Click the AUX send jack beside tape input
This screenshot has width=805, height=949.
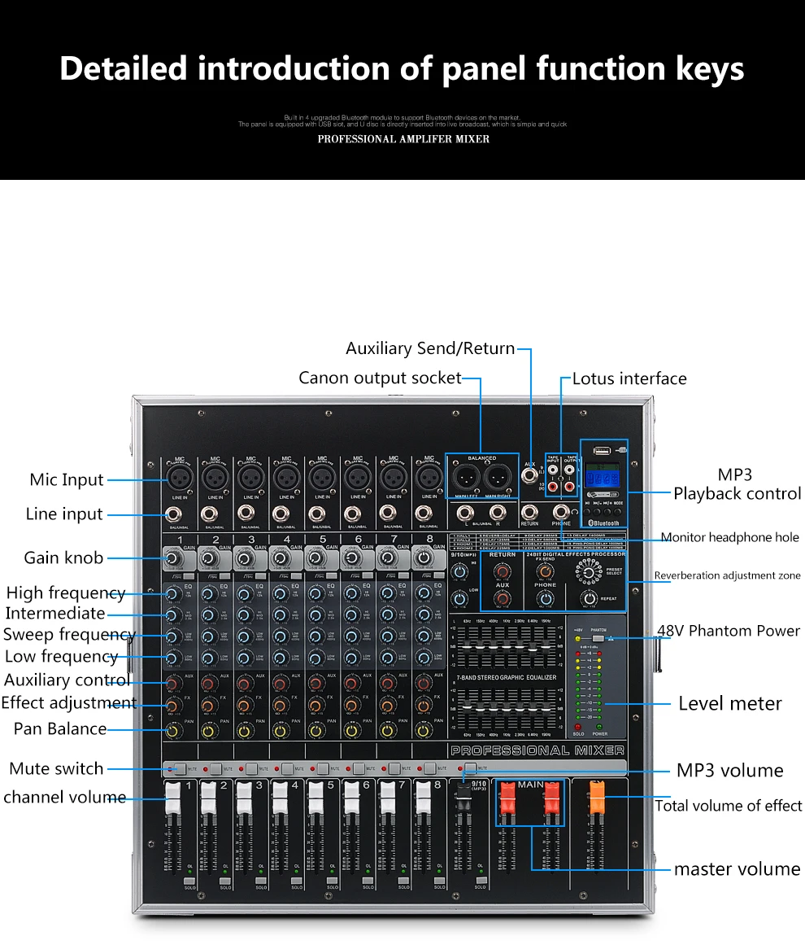coord(530,475)
